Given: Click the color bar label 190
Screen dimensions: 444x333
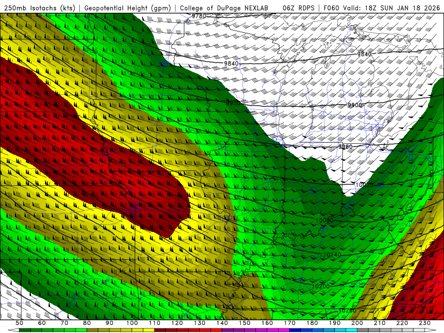Looking at the screenshot, I should pyautogui.click(x=335, y=323).
